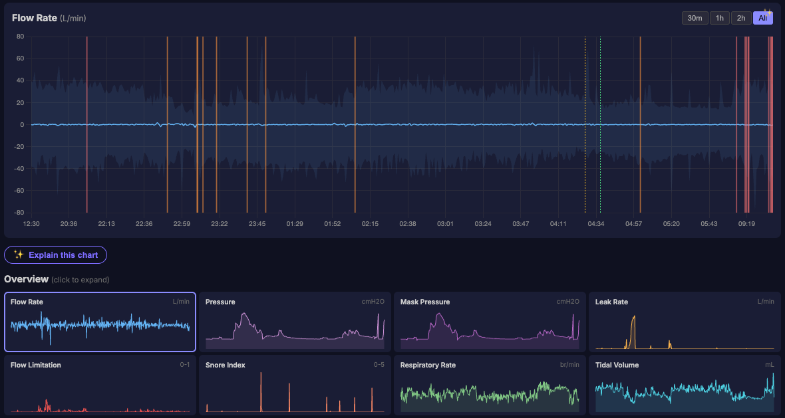Viewport: 785px width, 418px height.
Task: Select the 2h time range
Action: [x=741, y=18]
